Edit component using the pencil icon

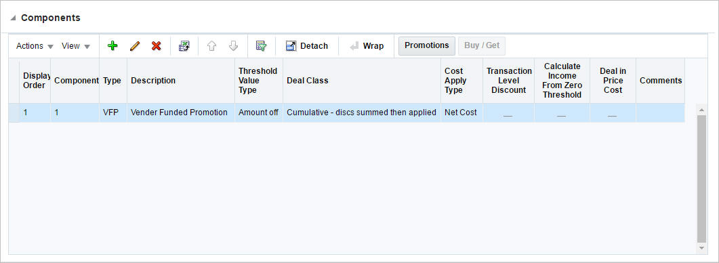pos(134,46)
